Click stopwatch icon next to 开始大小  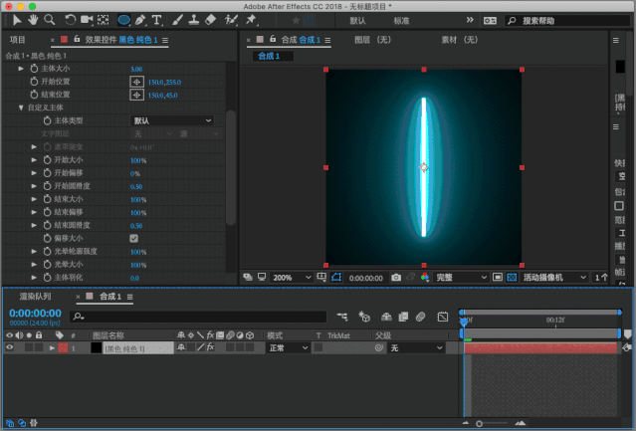47,160
